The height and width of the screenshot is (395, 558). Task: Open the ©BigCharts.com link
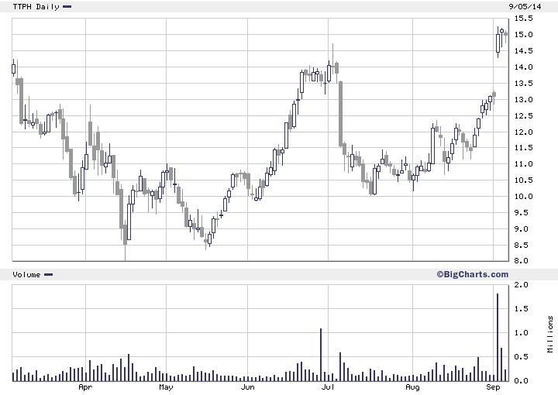472,274
